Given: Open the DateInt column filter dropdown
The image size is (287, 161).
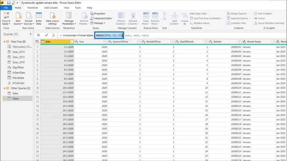Looking at the screenshot, I should click(x=240, y=42).
